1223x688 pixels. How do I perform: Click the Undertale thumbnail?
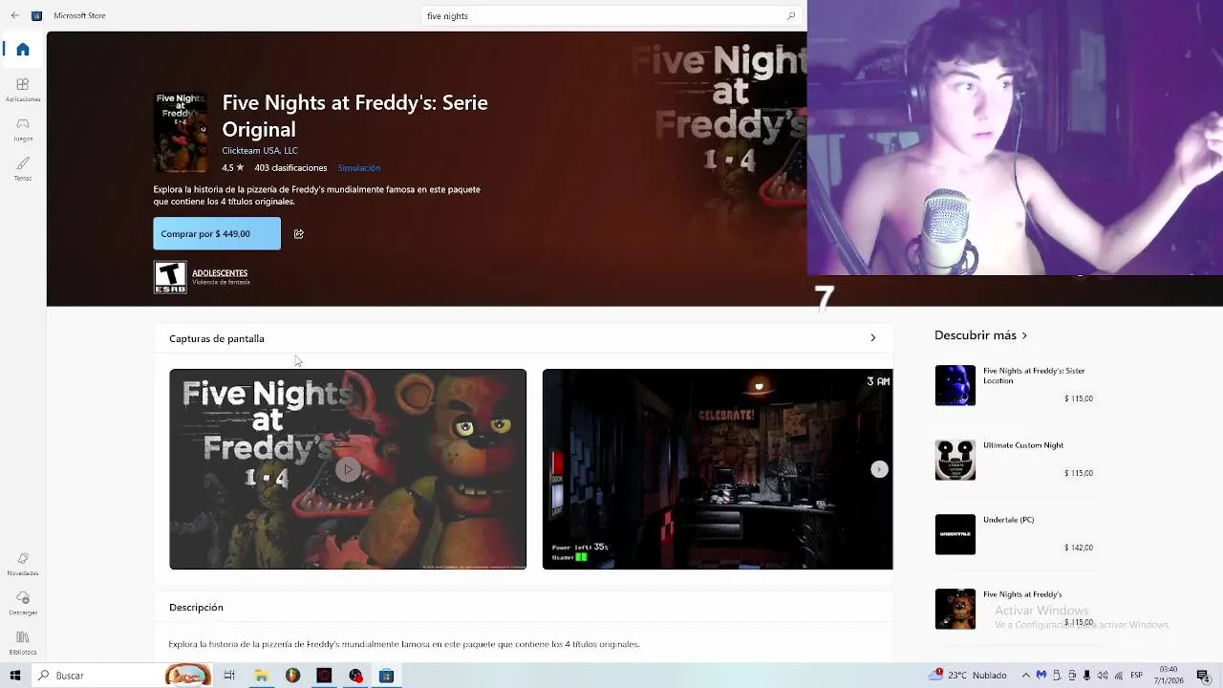coord(955,534)
